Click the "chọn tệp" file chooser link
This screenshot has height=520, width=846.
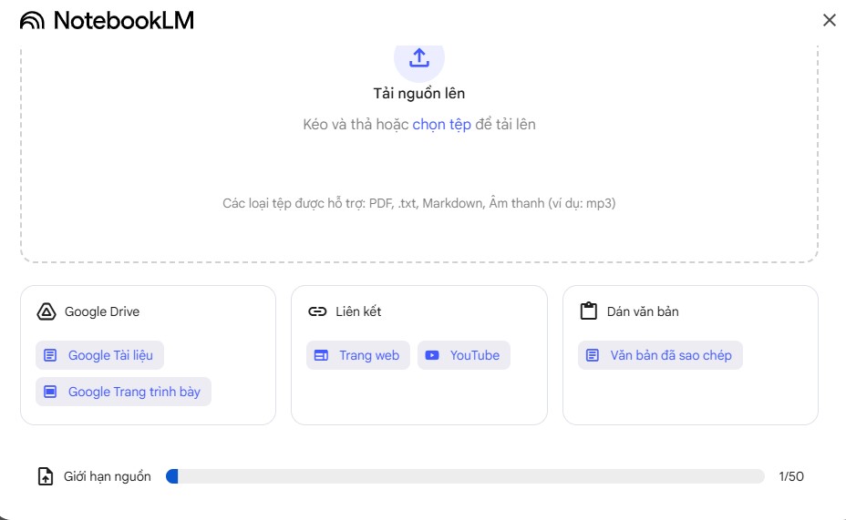(441, 124)
